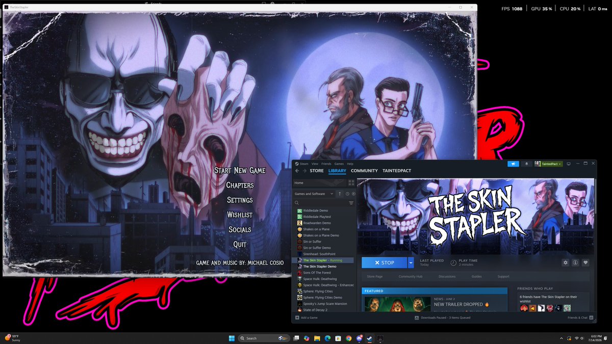The image size is (612, 344).
Task: Click Wishlist in the game menu
Action: (240, 215)
